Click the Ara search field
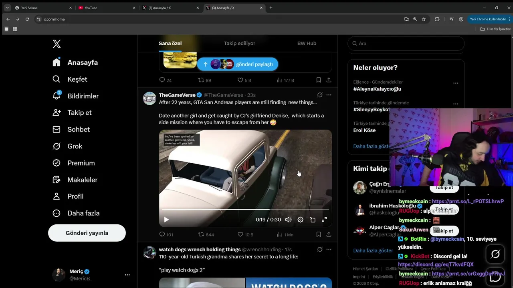Viewport: 513px width, 288px height. (406, 43)
